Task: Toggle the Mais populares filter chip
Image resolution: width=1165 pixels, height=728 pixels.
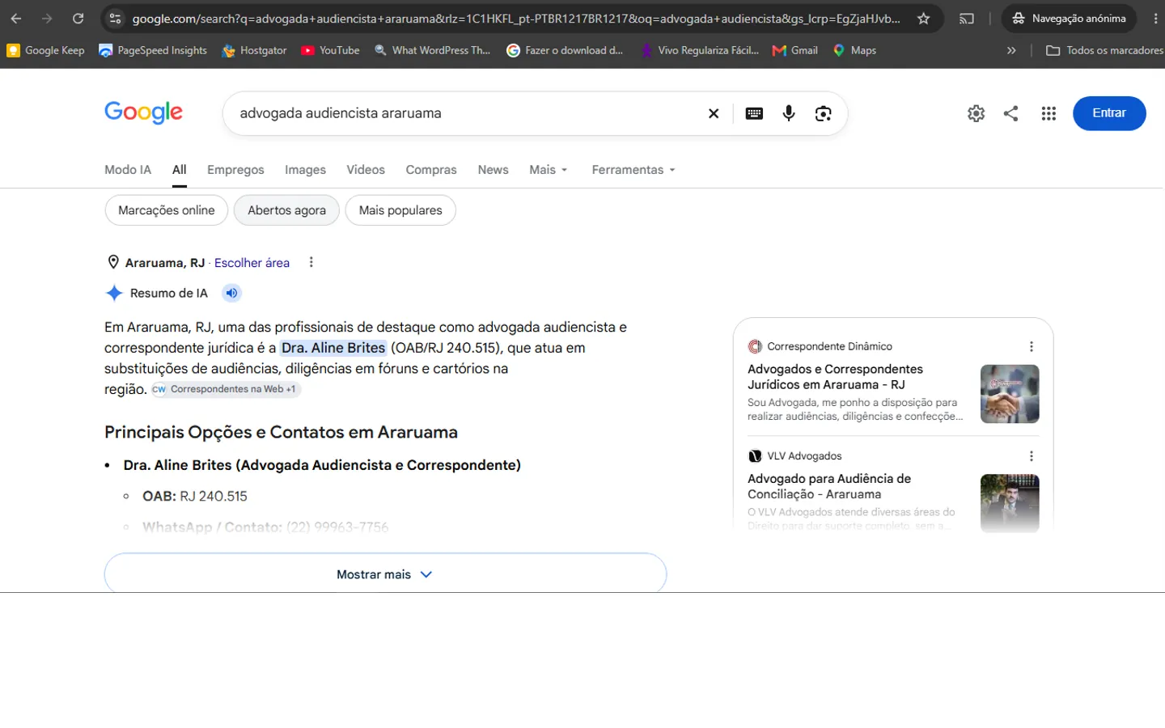Action: point(400,210)
